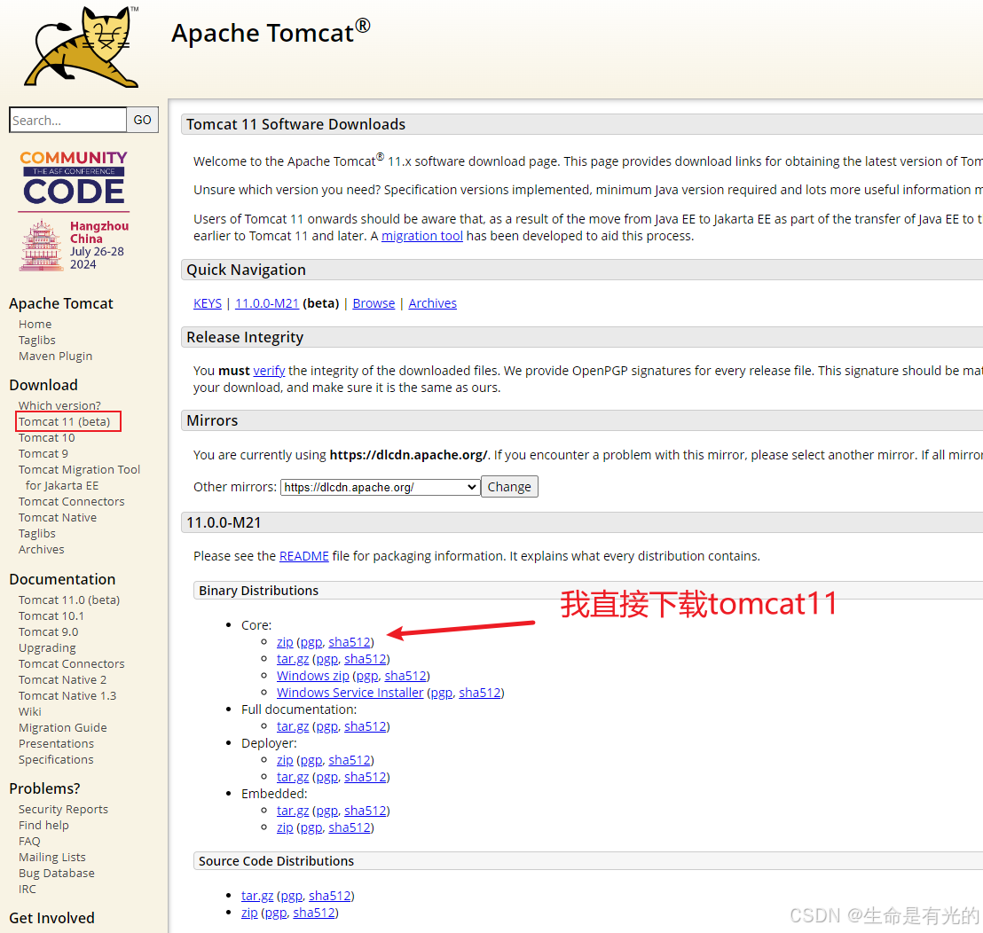983x933 pixels.
Task: Download the Deployer zip
Action: [x=285, y=760]
